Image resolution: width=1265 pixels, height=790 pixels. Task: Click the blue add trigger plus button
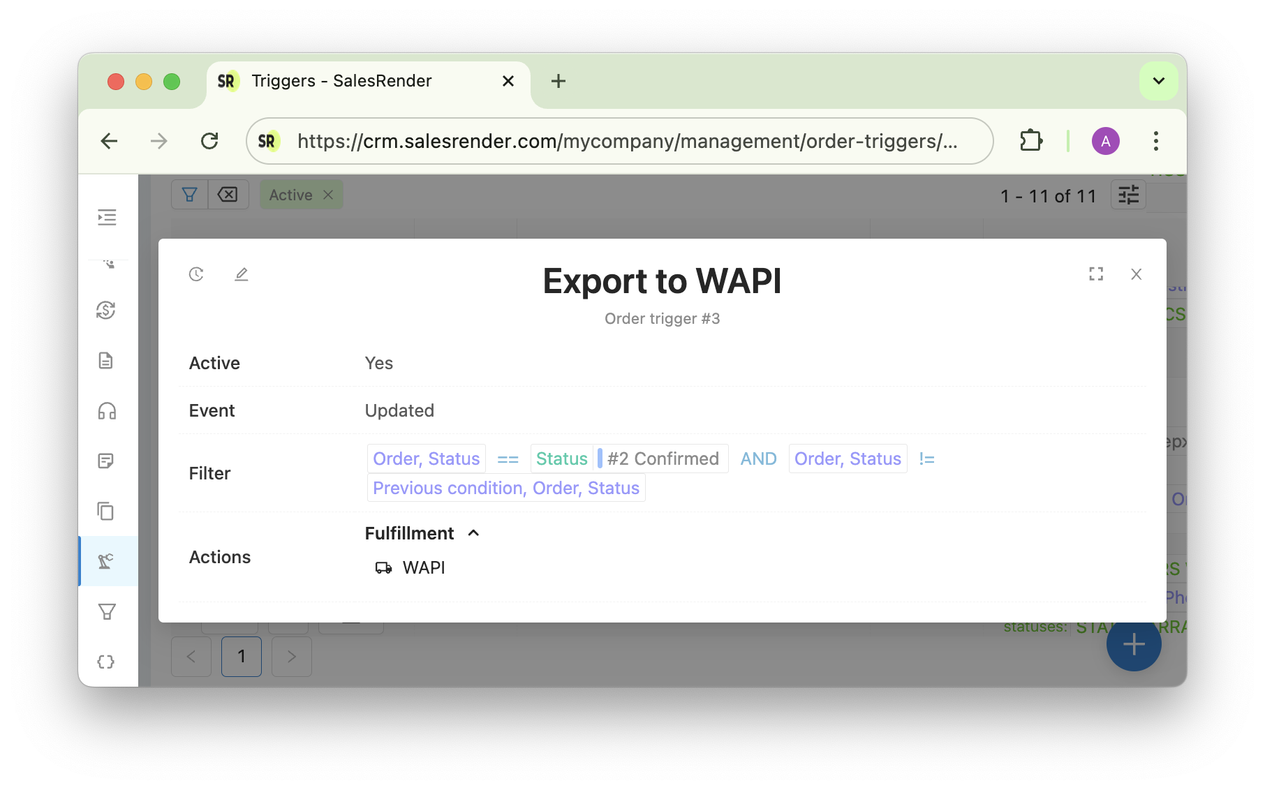coord(1134,644)
